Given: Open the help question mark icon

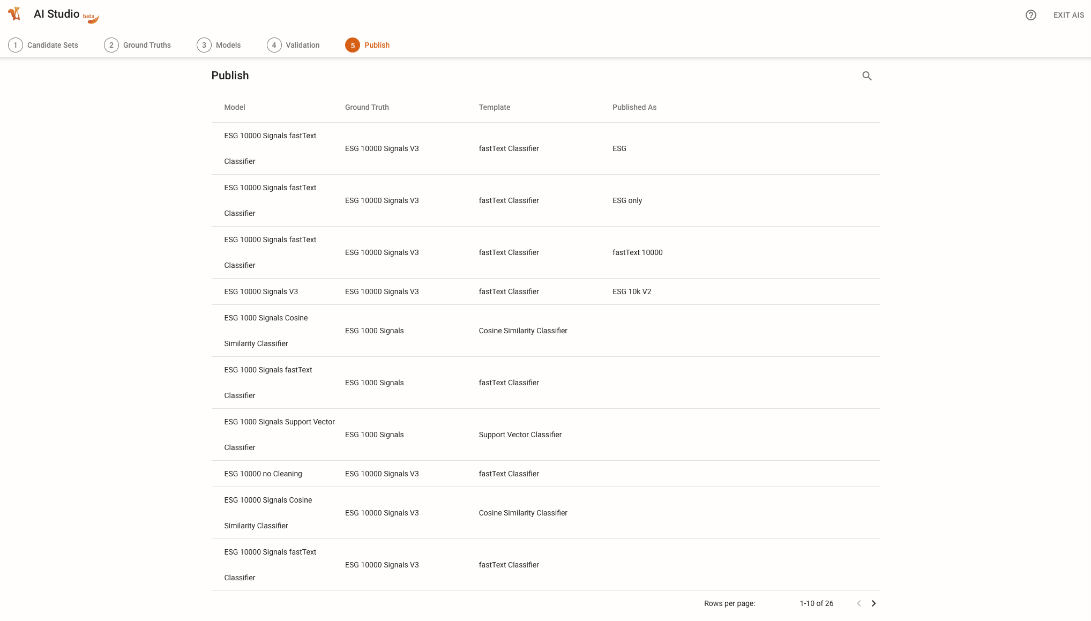Looking at the screenshot, I should [x=1030, y=15].
